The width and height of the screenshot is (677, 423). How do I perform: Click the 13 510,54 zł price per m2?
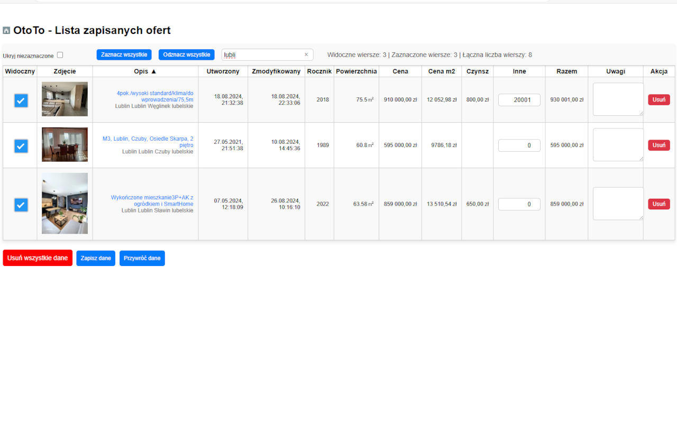coord(442,204)
